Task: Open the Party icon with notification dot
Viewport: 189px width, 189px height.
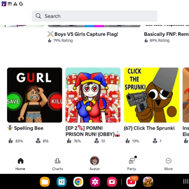Action: tap(132, 161)
